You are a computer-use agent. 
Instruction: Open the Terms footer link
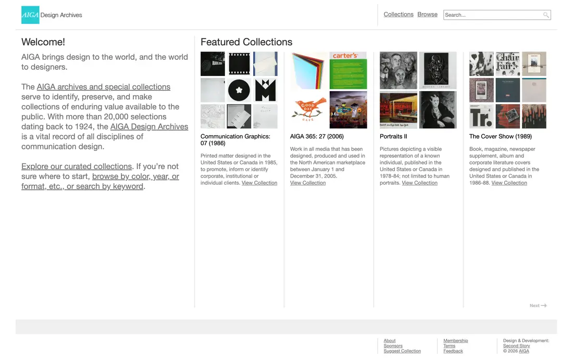pyautogui.click(x=449, y=346)
